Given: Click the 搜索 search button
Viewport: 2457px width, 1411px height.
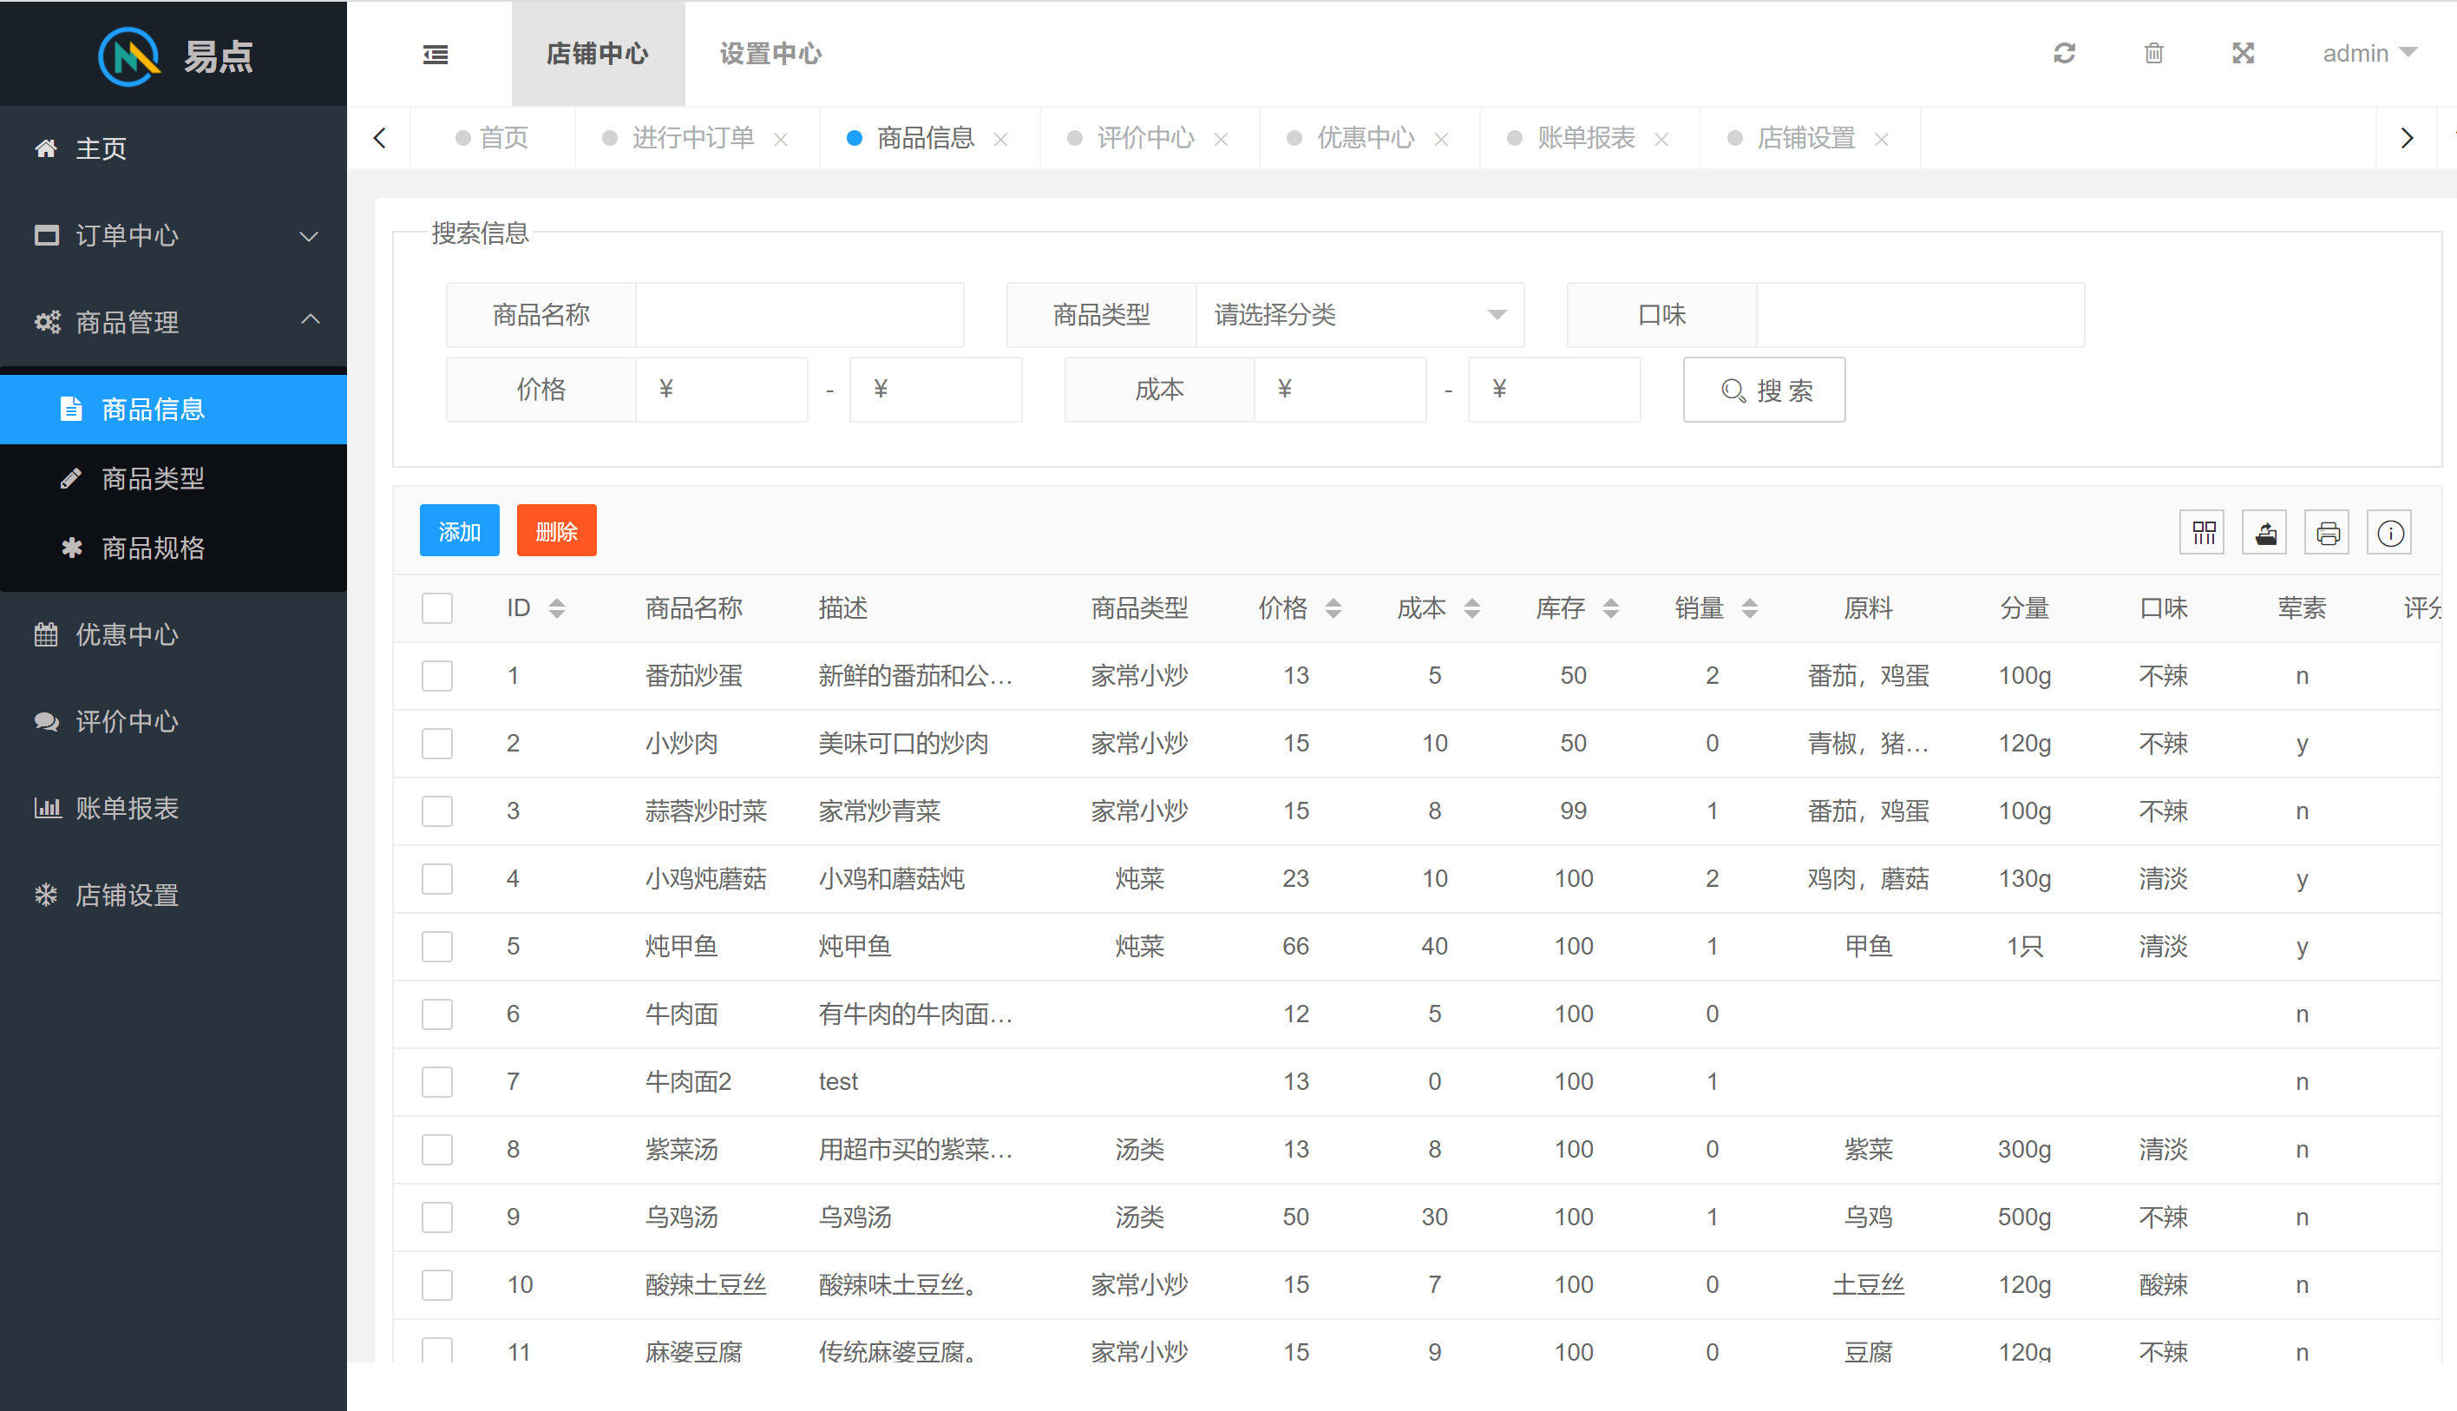Looking at the screenshot, I should pos(1763,390).
